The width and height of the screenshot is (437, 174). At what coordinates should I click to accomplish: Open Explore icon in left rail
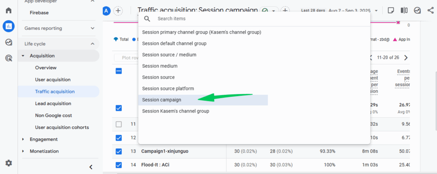tap(9, 42)
